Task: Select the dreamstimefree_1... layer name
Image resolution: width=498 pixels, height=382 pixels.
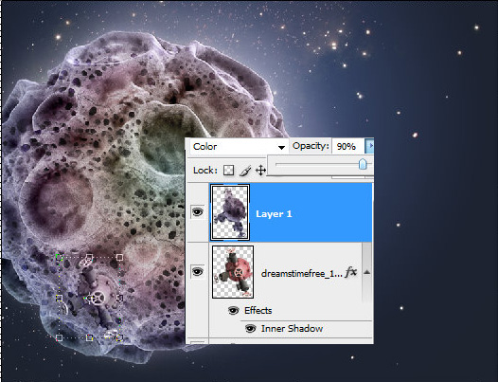Action: tap(301, 274)
